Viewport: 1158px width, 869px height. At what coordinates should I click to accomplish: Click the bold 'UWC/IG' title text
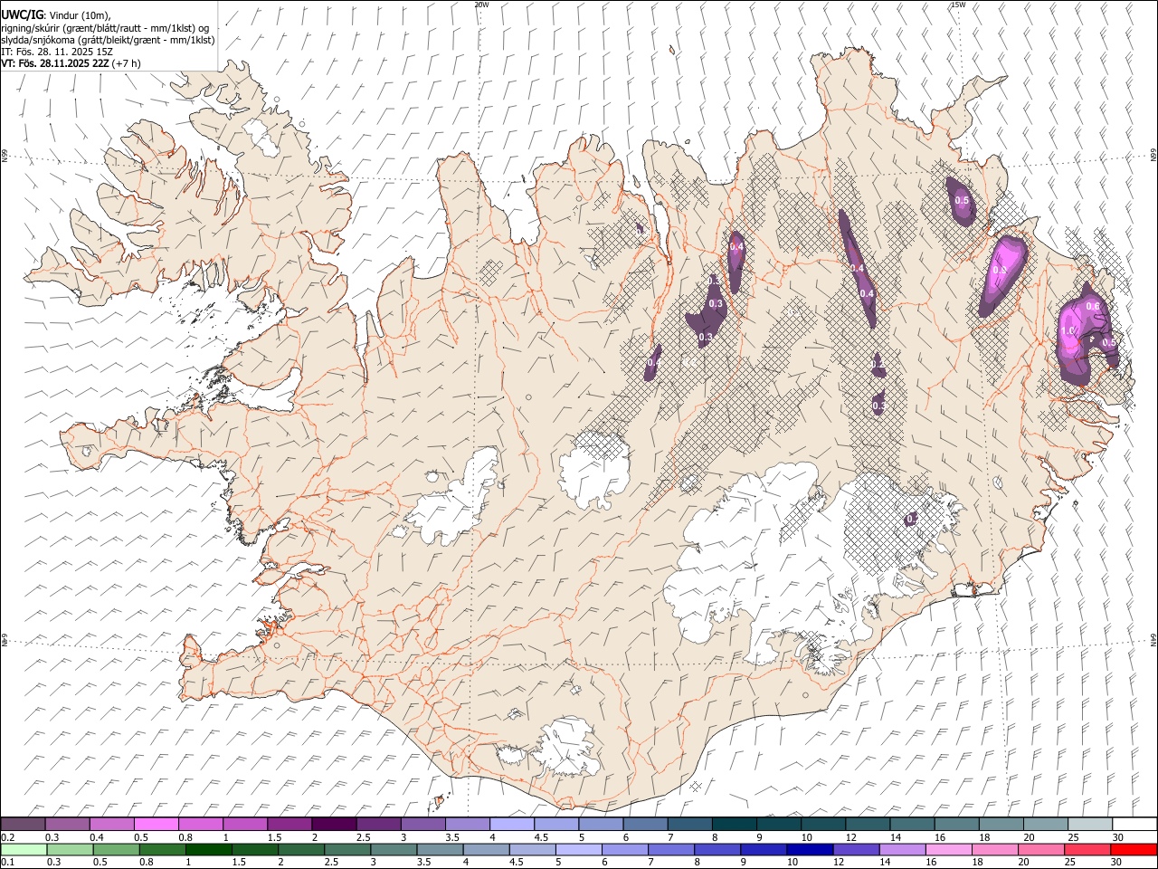coord(23,15)
